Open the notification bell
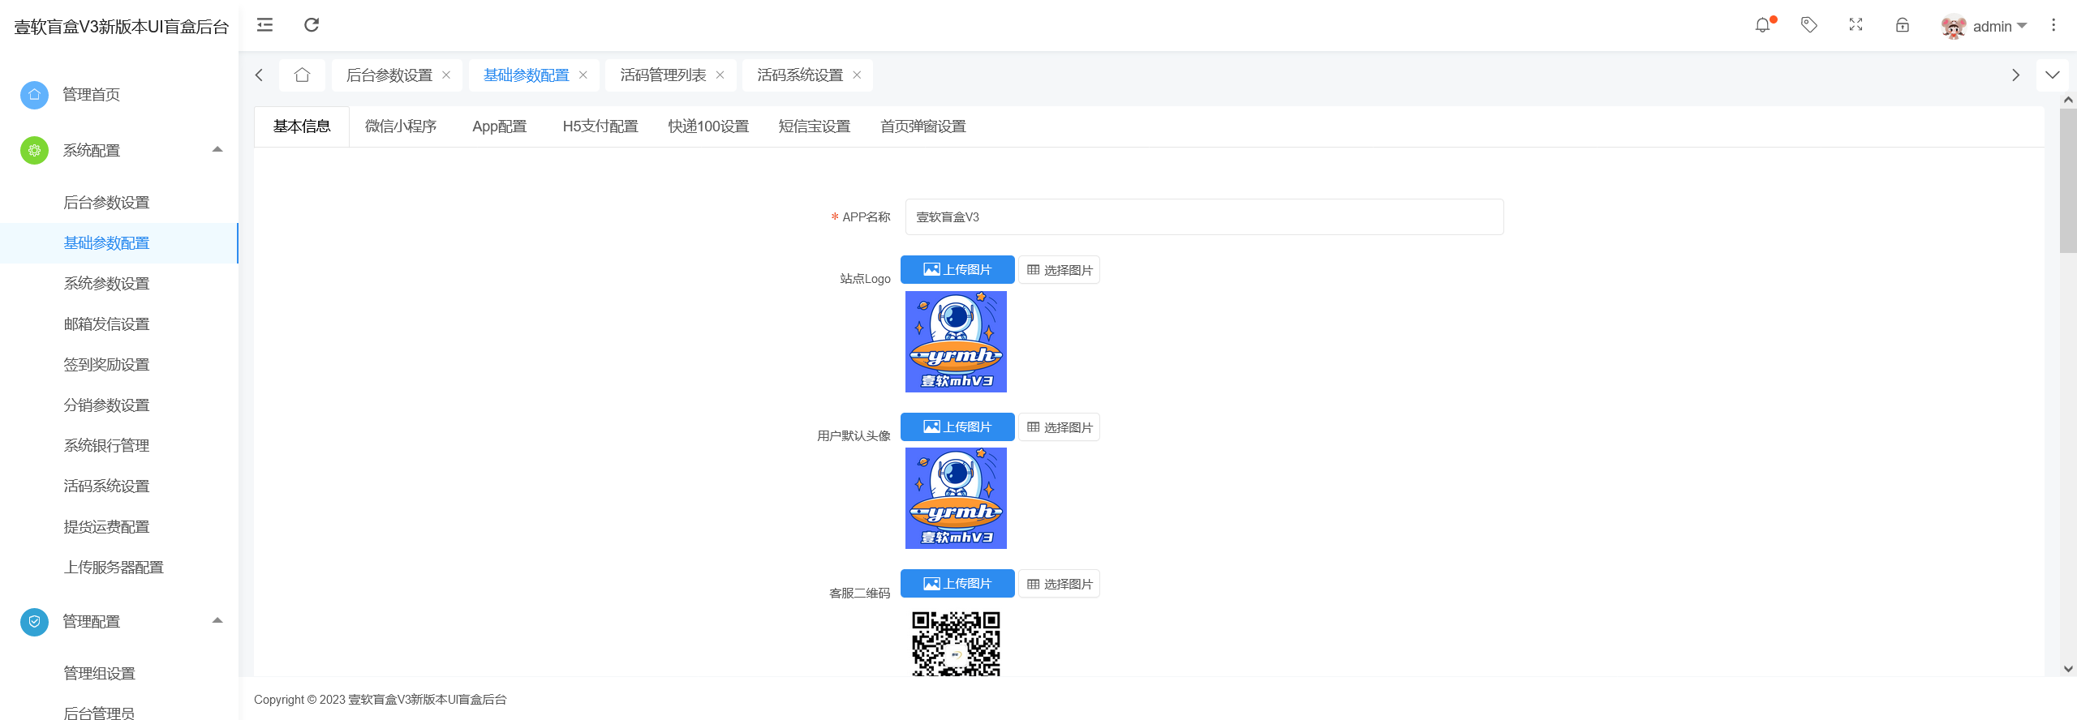The image size is (2077, 720). click(x=1762, y=25)
